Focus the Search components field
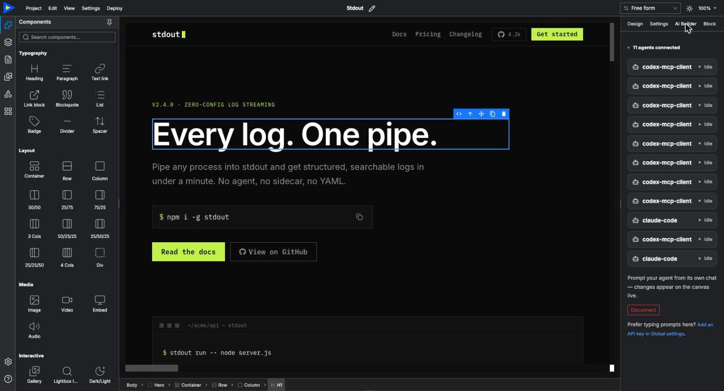Screen dimensions: 724x391 (x=67, y=37)
